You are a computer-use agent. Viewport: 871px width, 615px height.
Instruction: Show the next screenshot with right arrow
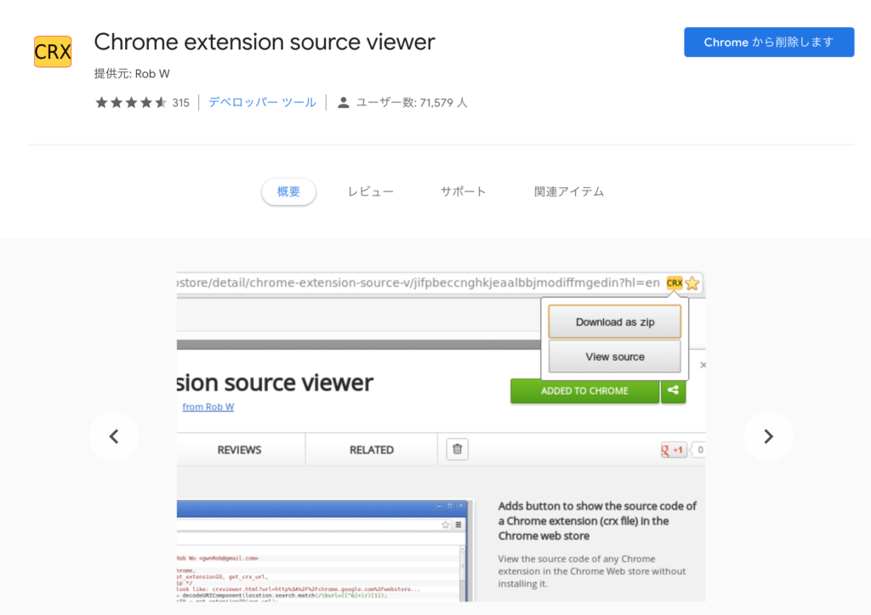click(x=768, y=436)
